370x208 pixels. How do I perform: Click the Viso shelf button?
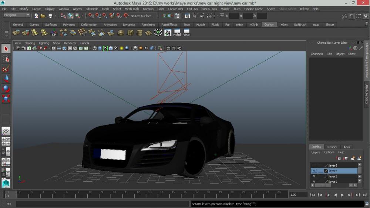coord(186,33)
